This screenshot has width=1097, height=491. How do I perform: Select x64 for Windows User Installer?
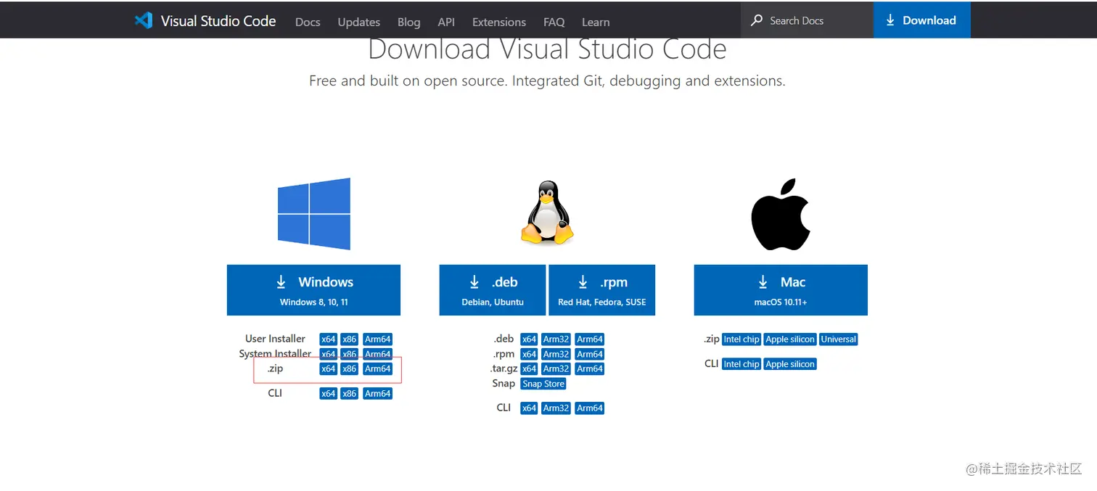click(x=329, y=339)
